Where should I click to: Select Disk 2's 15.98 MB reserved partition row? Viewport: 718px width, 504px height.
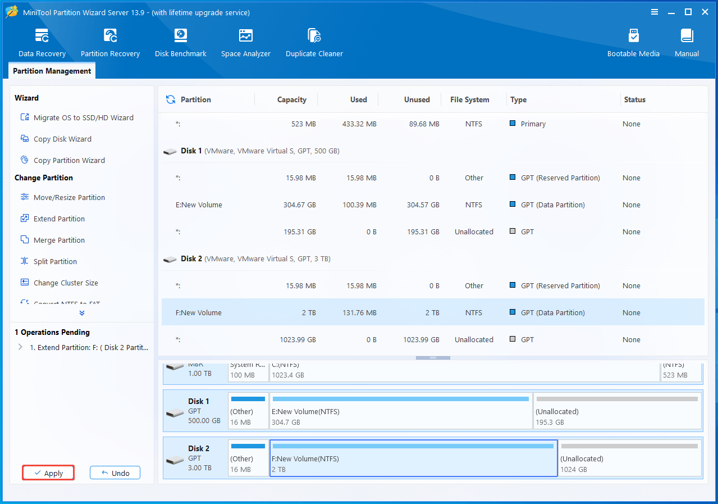[433, 285]
